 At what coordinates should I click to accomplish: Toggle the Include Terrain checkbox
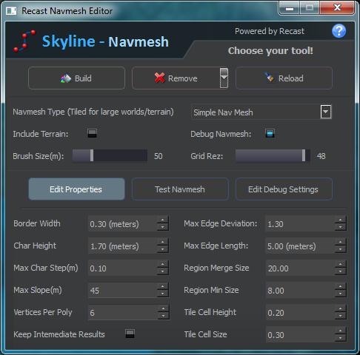pos(93,133)
